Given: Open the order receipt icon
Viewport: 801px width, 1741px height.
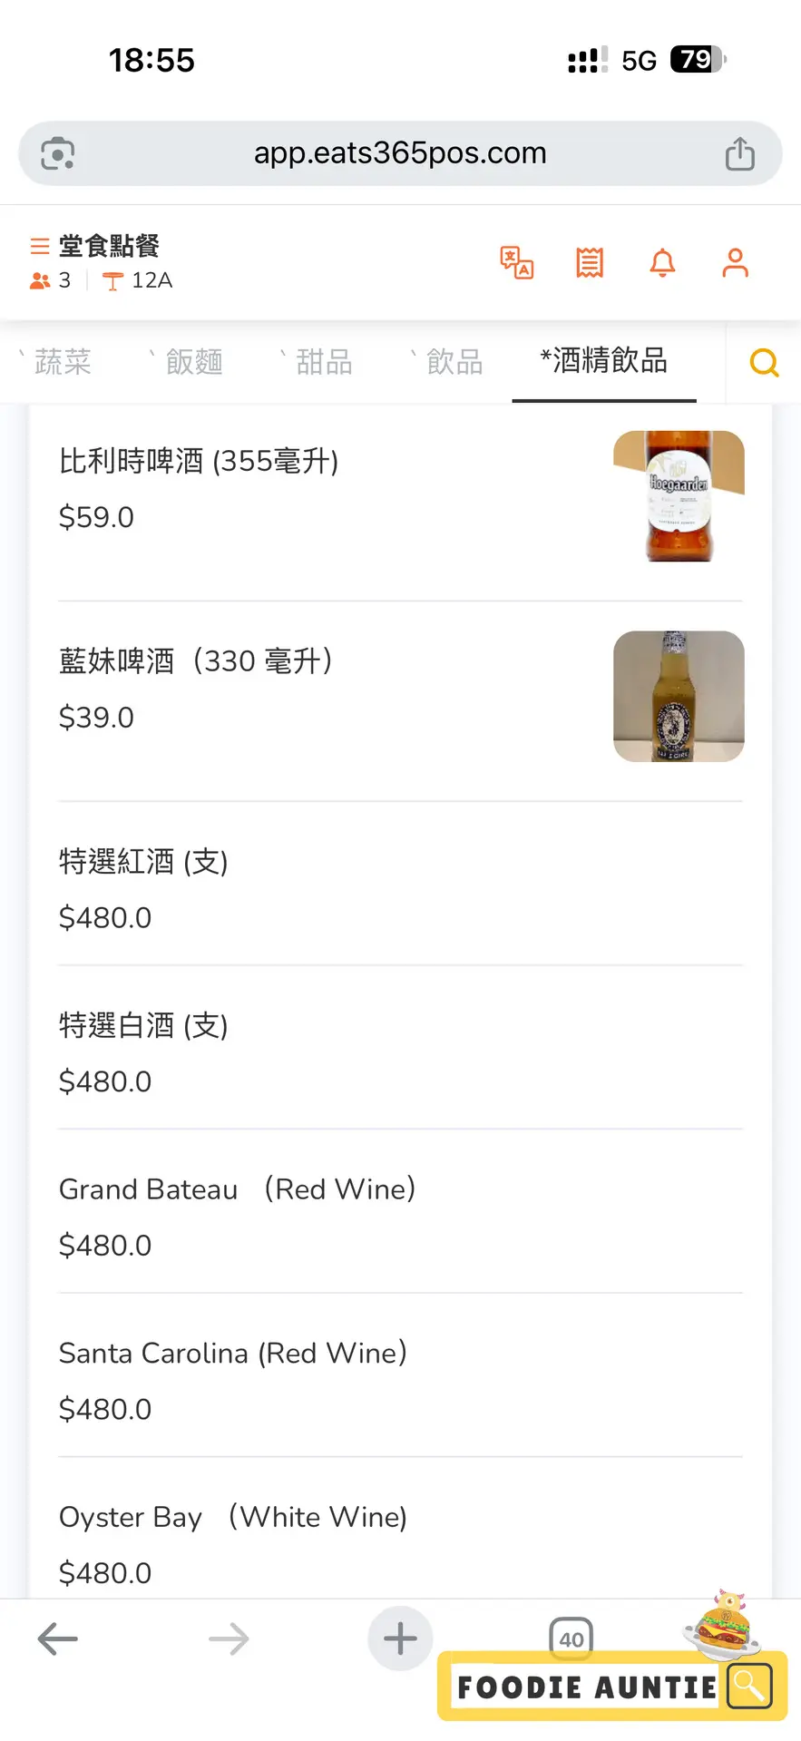Looking at the screenshot, I should click(590, 263).
